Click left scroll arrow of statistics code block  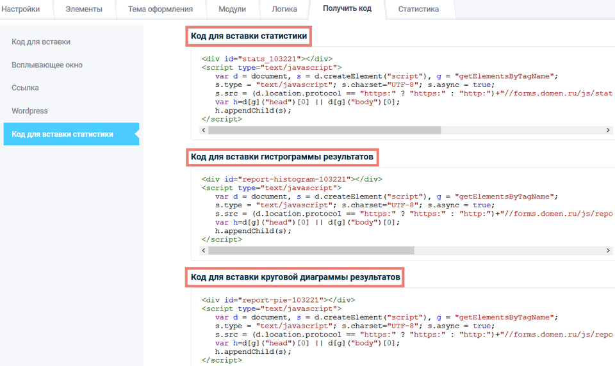coord(204,130)
